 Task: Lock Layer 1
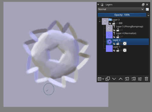click(x=118, y=50)
